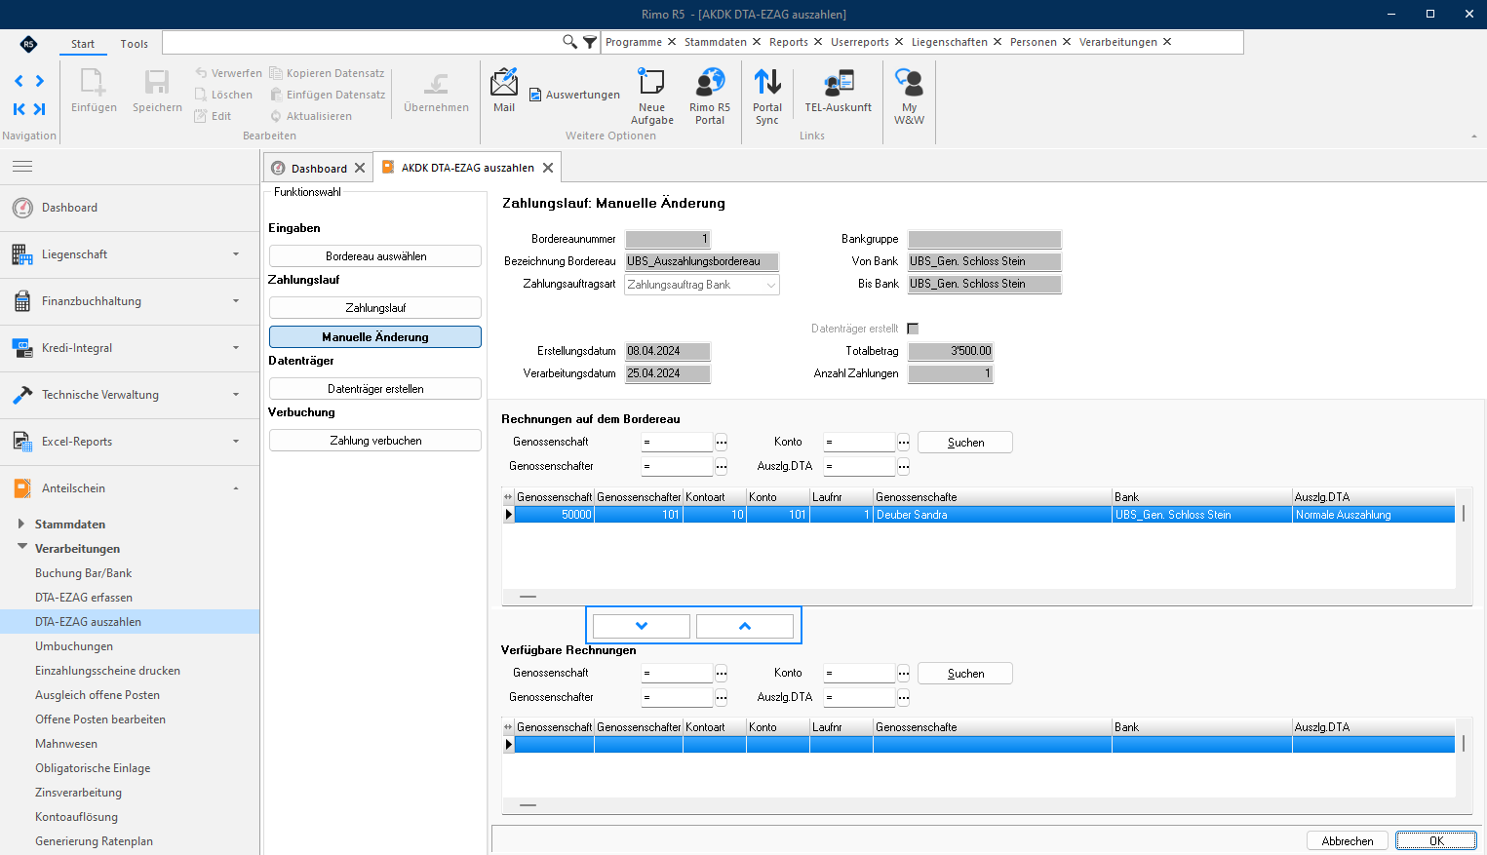Expand the Stammdaten tree node
The image size is (1487, 855).
(21, 524)
